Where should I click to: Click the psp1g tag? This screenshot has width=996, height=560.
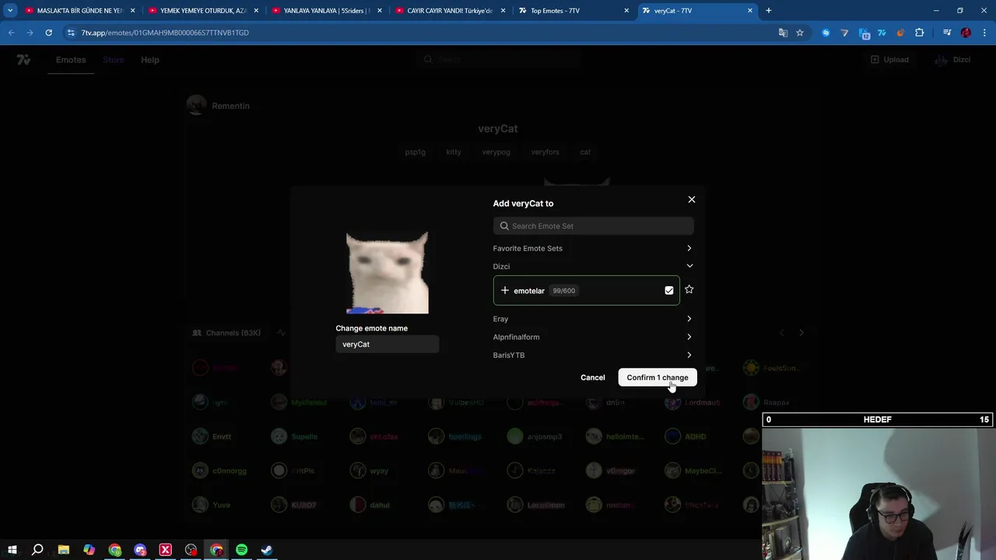pos(415,152)
